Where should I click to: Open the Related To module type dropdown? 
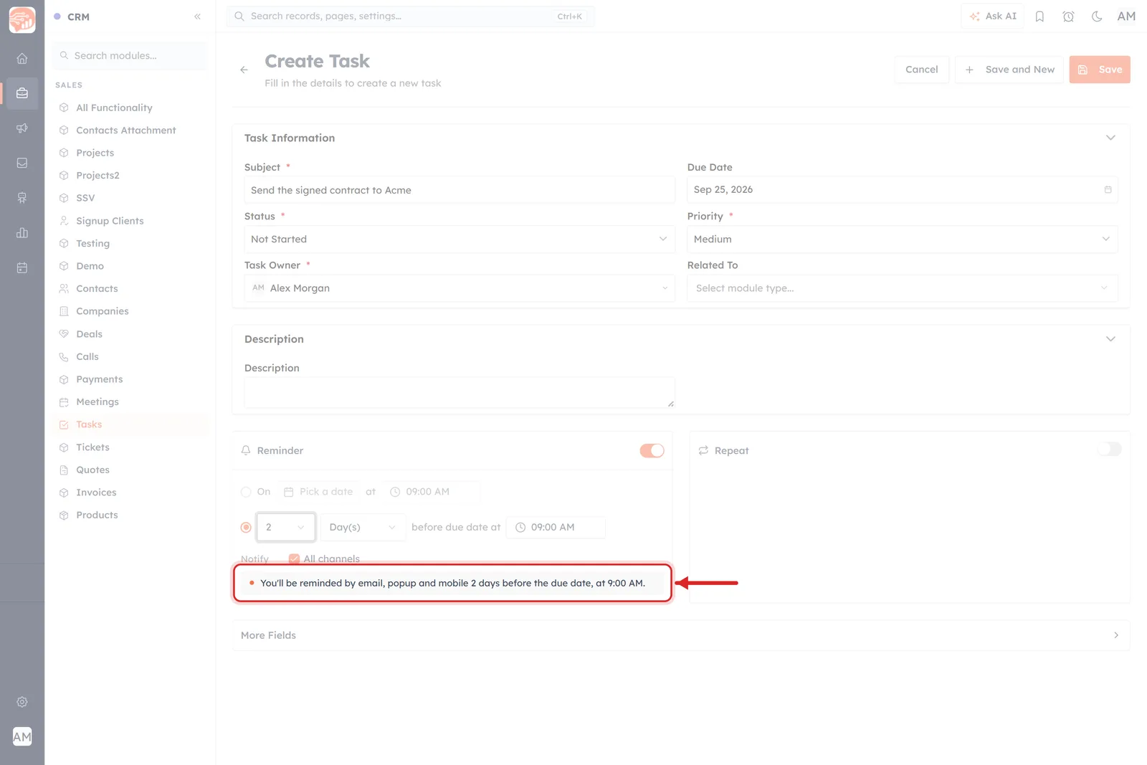tap(902, 288)
